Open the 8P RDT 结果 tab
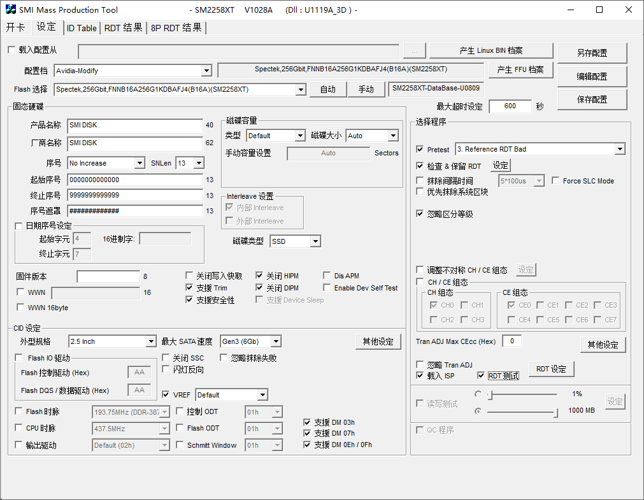 [x=176, y=28]
